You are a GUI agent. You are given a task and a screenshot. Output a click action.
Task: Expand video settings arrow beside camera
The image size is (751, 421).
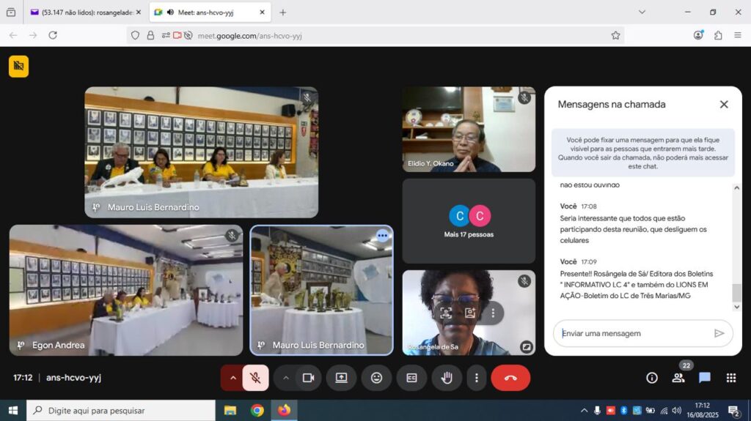click(x=285, y=378)
